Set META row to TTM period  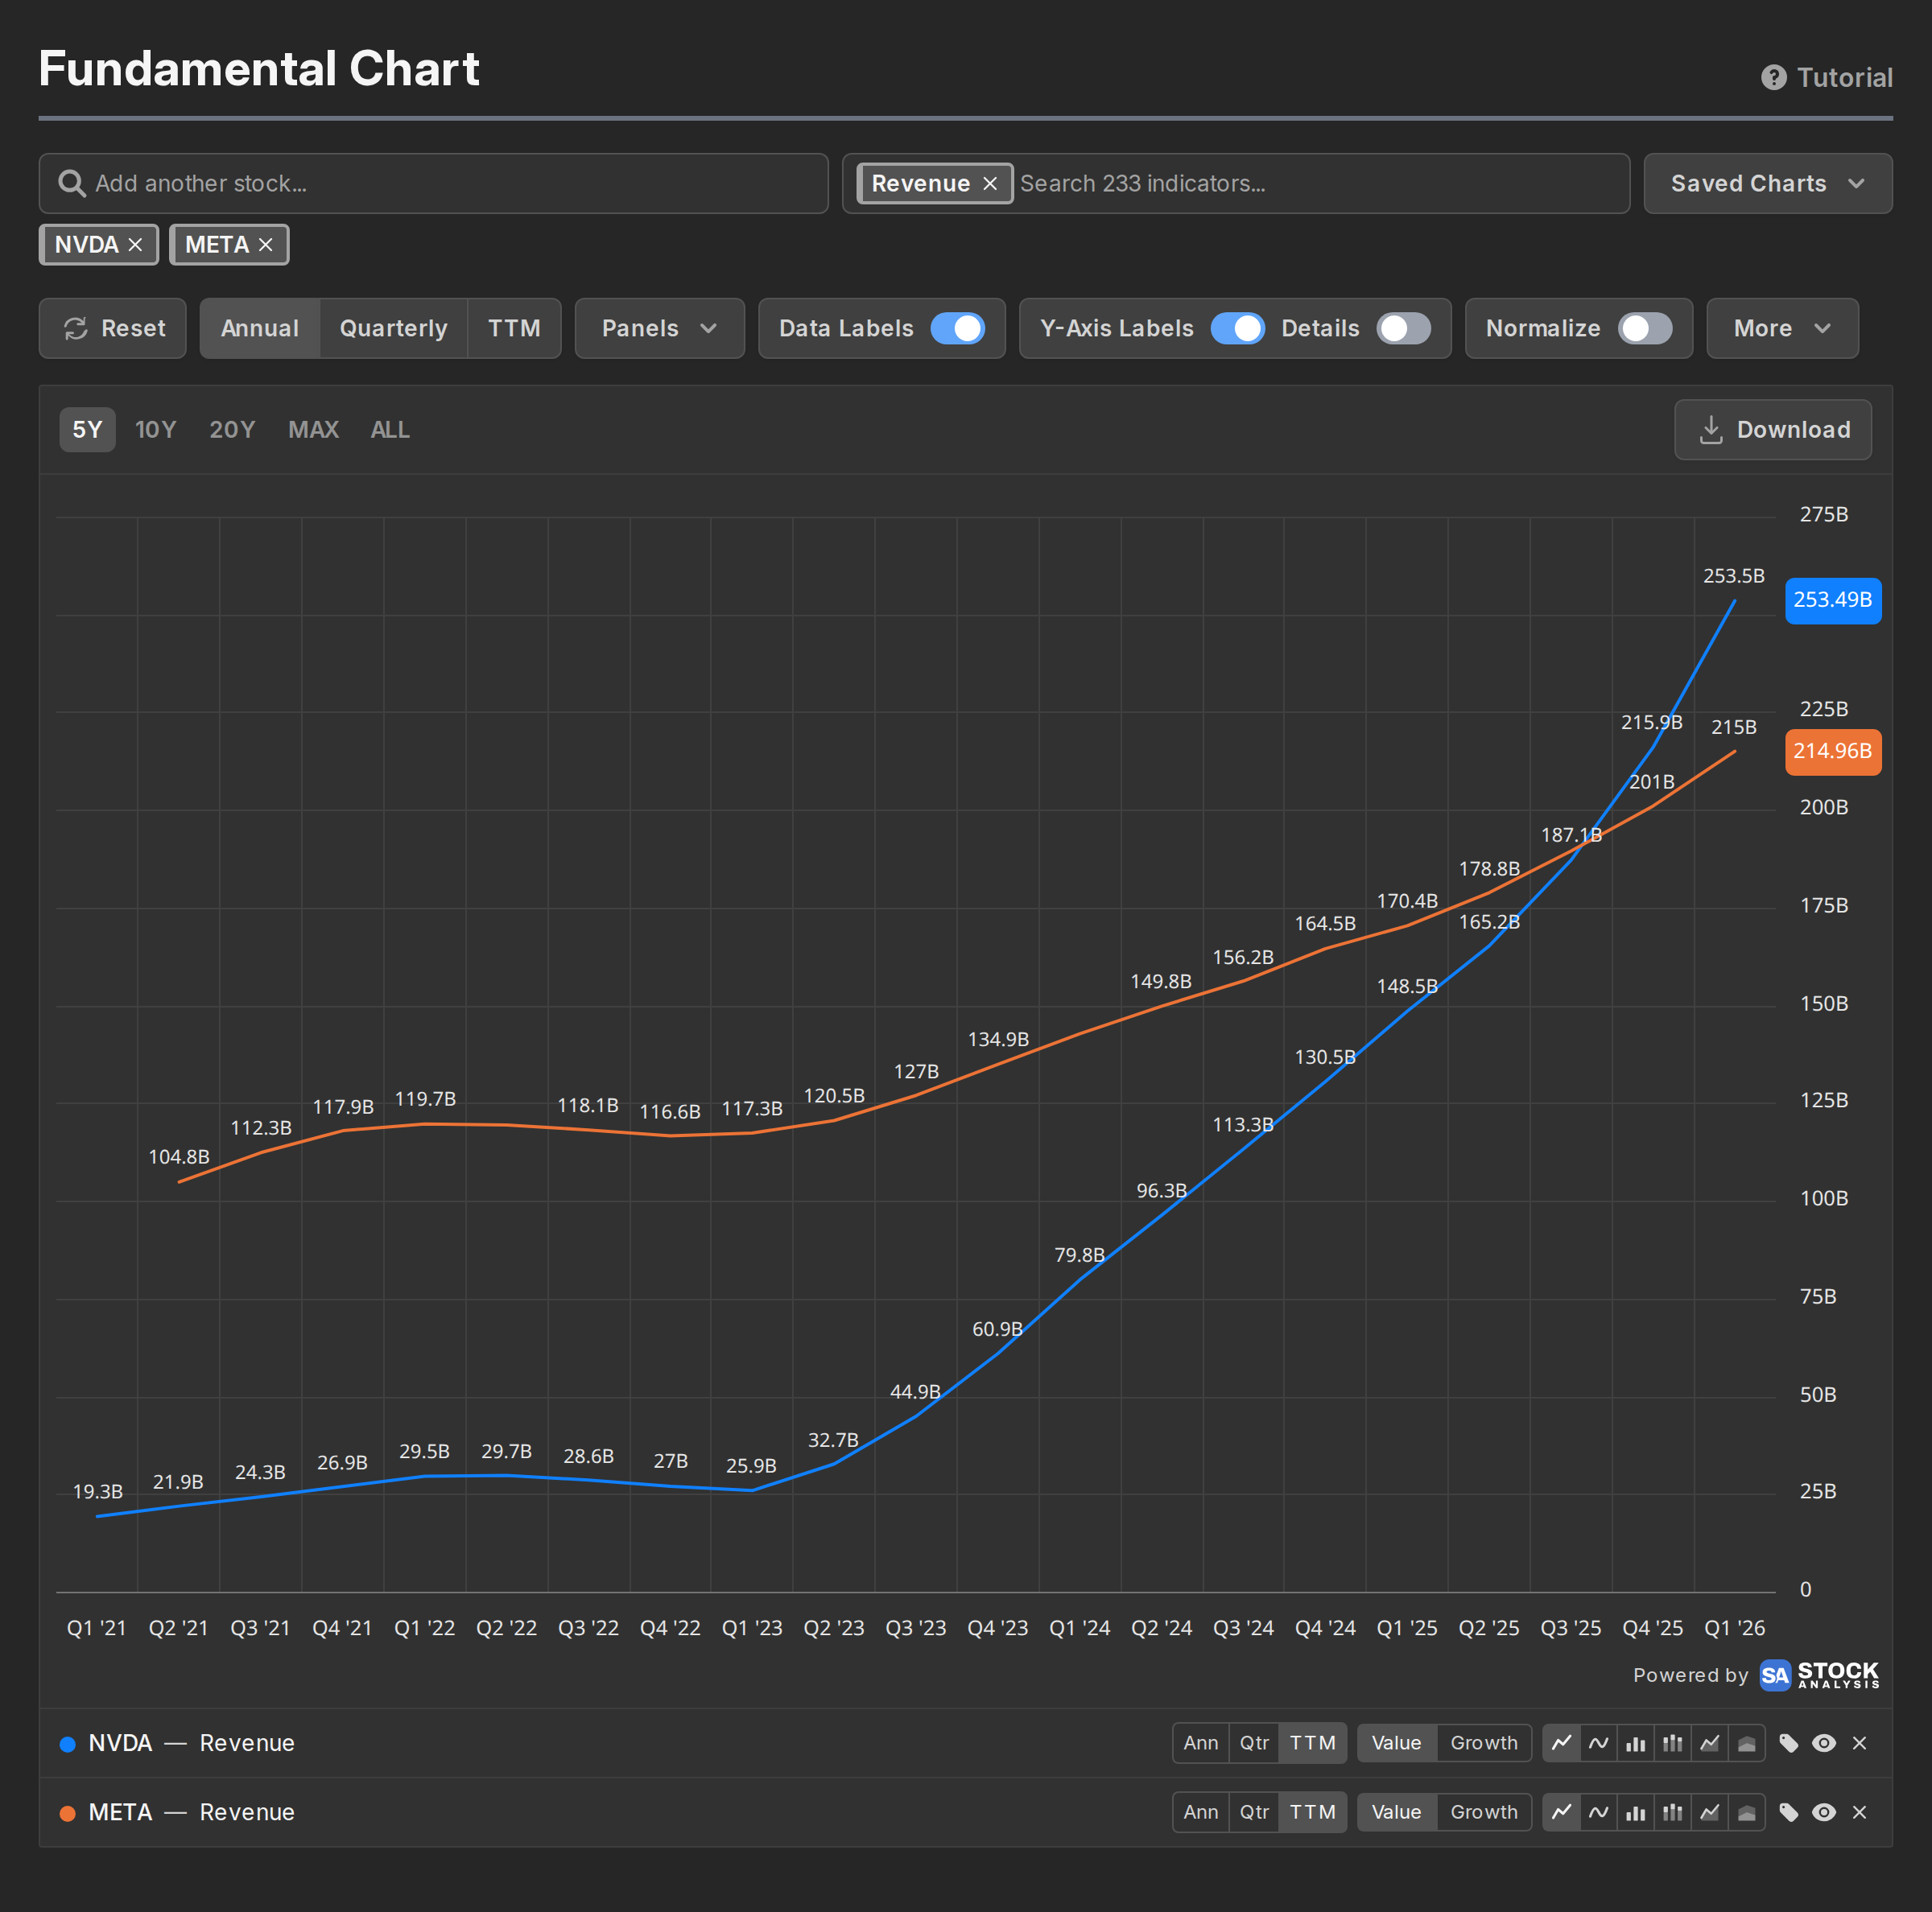[1313, 1812]
